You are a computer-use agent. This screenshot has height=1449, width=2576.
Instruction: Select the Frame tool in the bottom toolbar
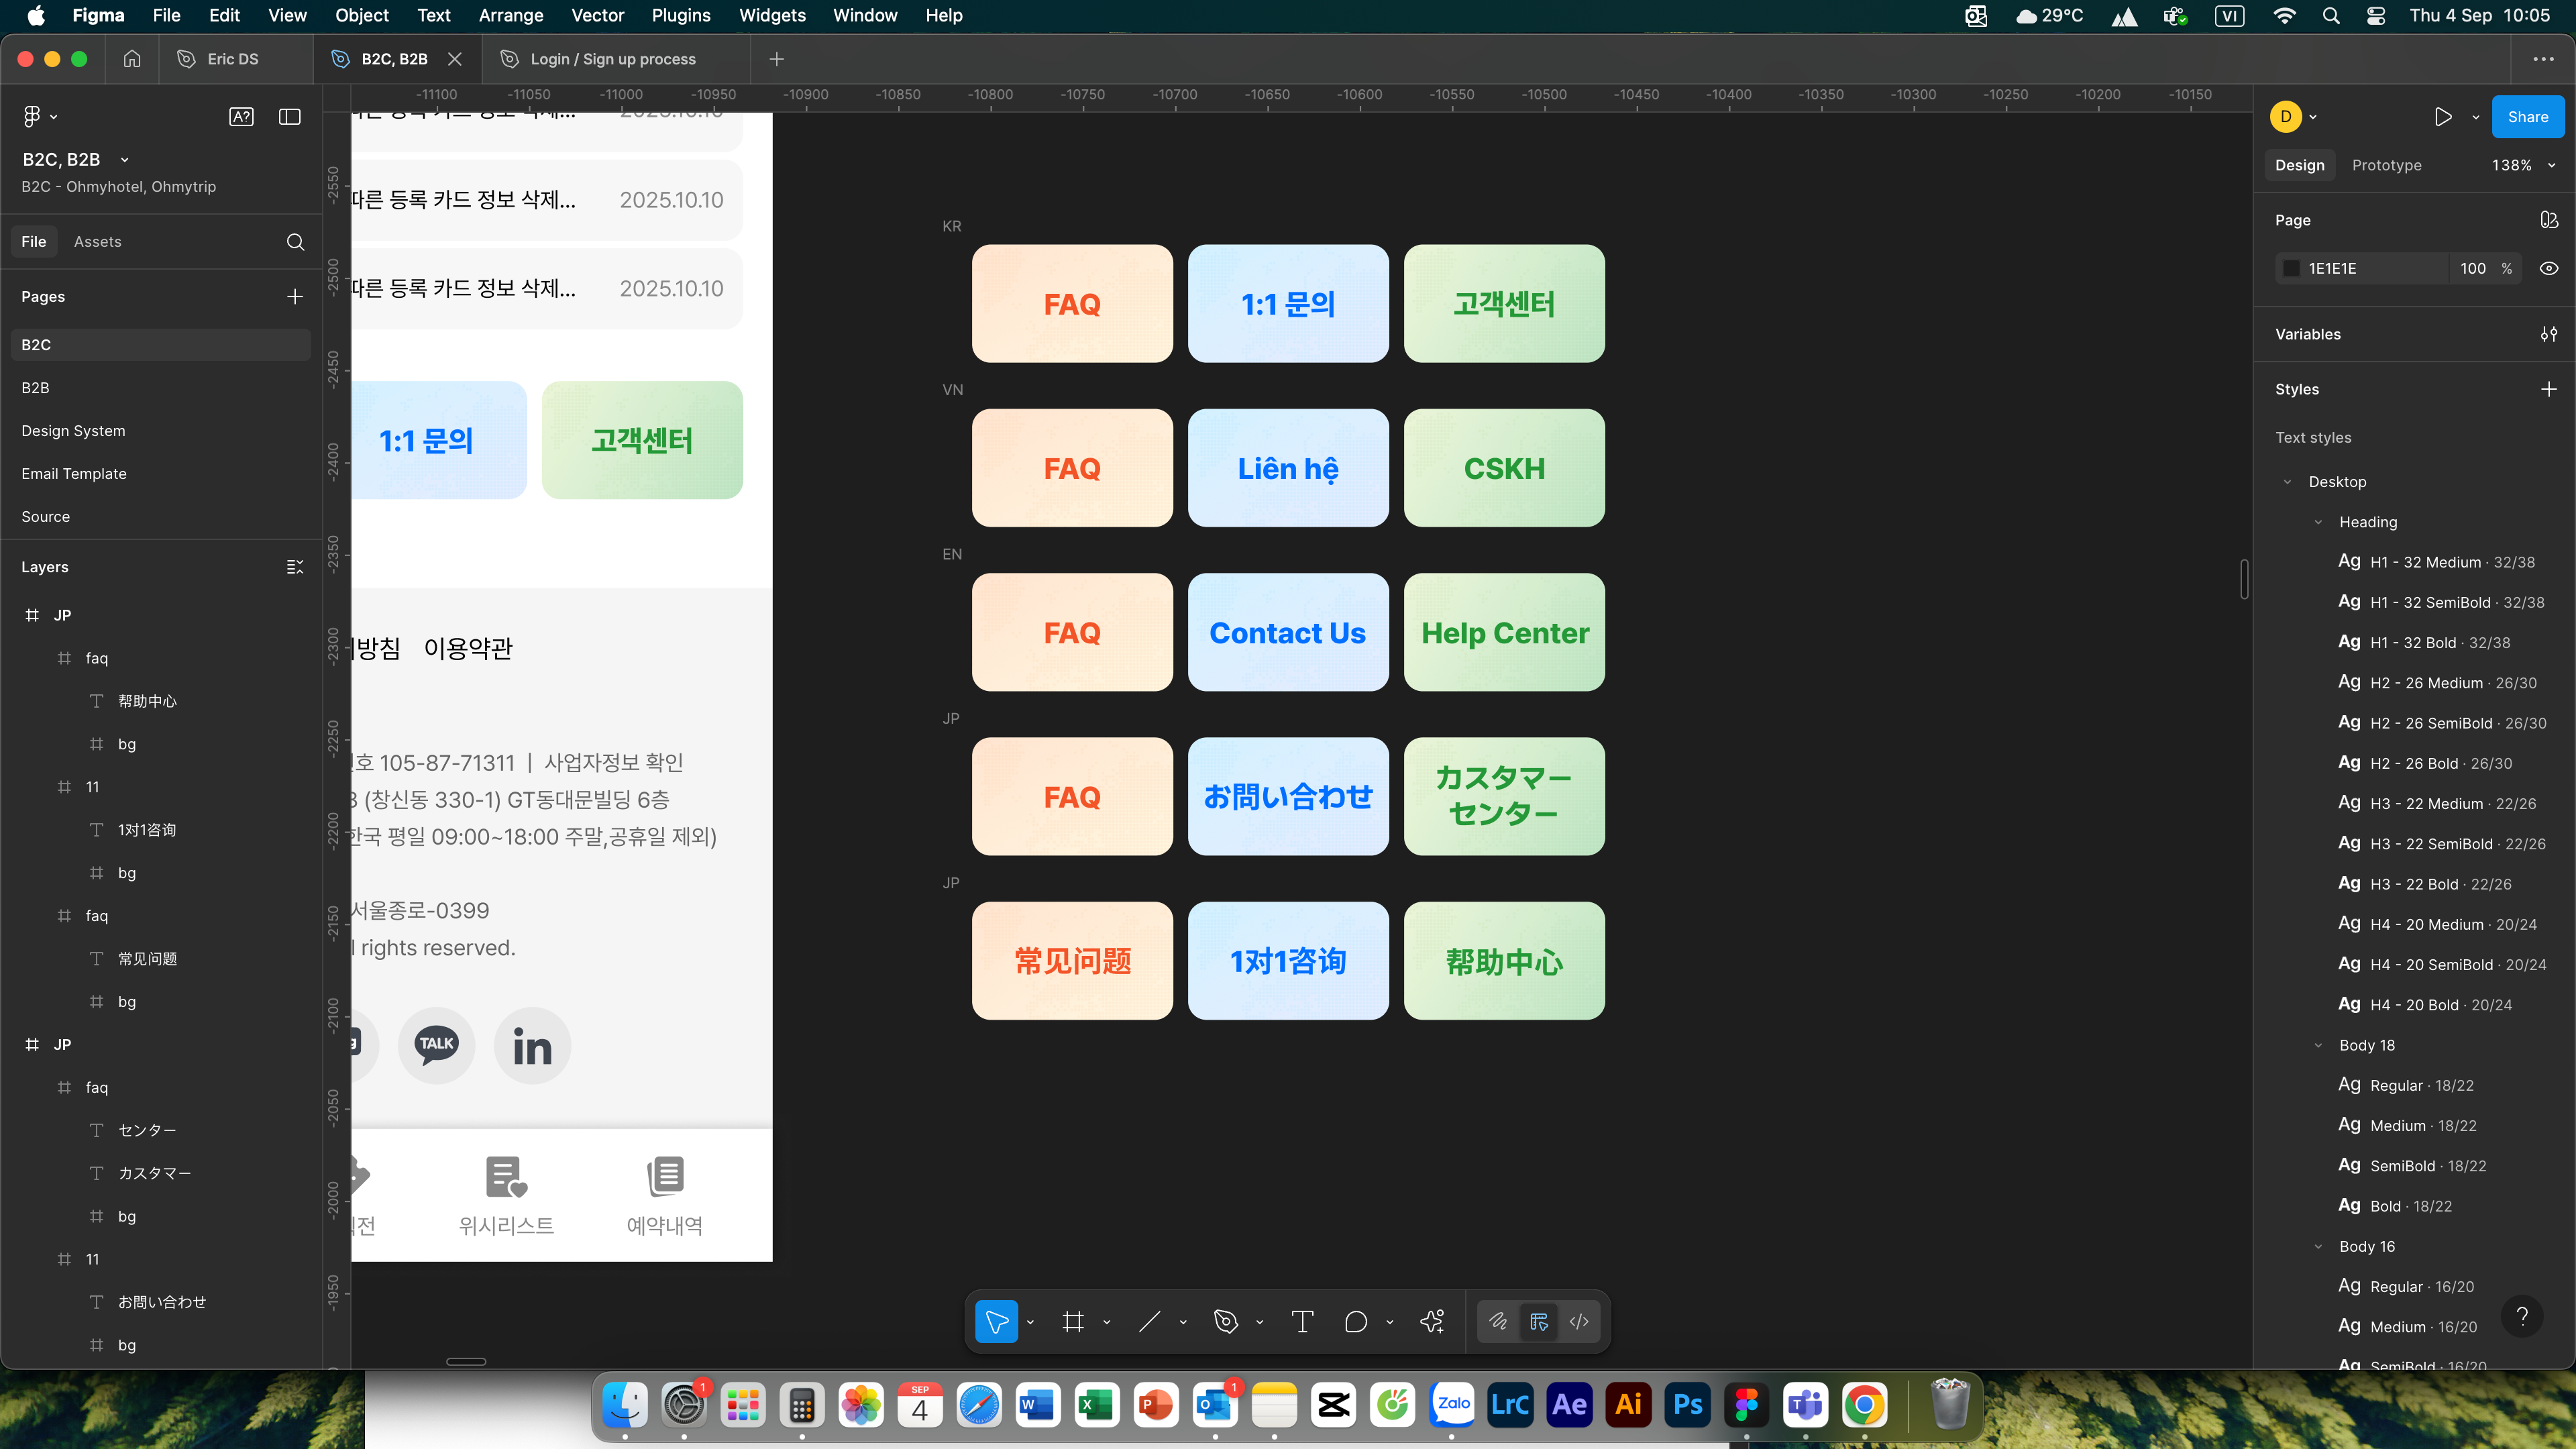(1073, 1322)
